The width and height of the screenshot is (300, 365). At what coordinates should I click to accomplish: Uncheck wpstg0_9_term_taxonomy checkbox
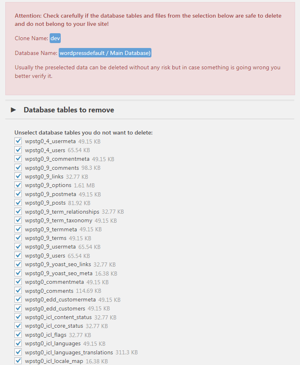click(x=18, y=220)
